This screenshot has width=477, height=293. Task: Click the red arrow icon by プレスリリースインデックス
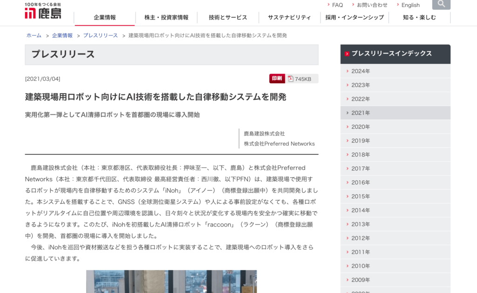[347, 54]
